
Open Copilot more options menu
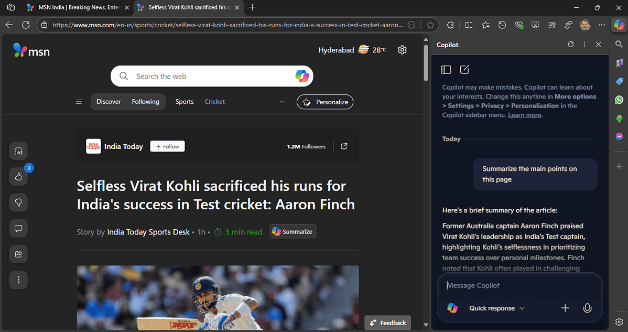584,45
